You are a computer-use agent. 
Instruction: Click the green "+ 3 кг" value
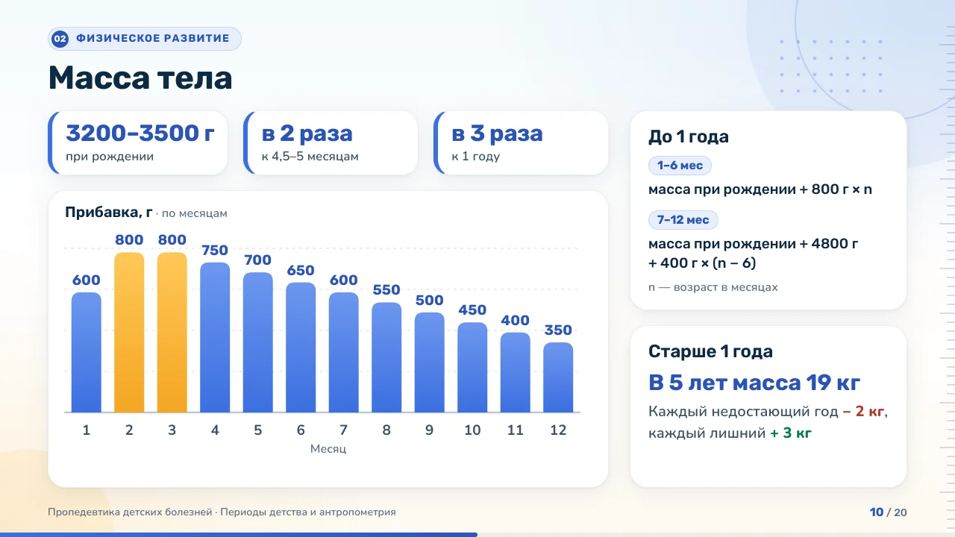click(x=791, y=433)
